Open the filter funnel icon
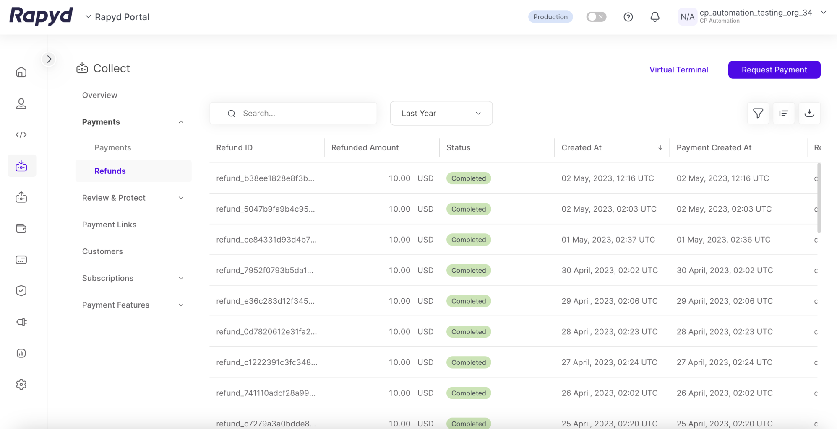This screenshot has width=837, height=429. tap(758, 113)
